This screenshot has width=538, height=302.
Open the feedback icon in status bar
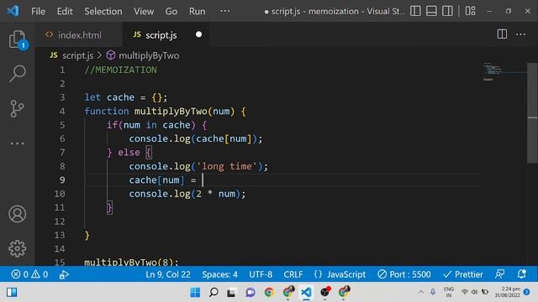click(x=499, y=274)
